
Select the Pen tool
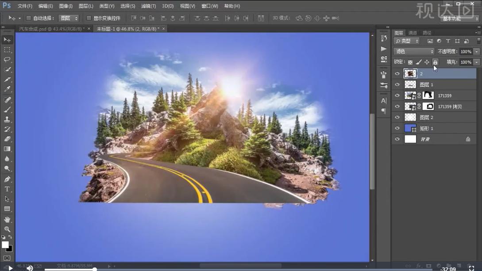pos(7,179)
